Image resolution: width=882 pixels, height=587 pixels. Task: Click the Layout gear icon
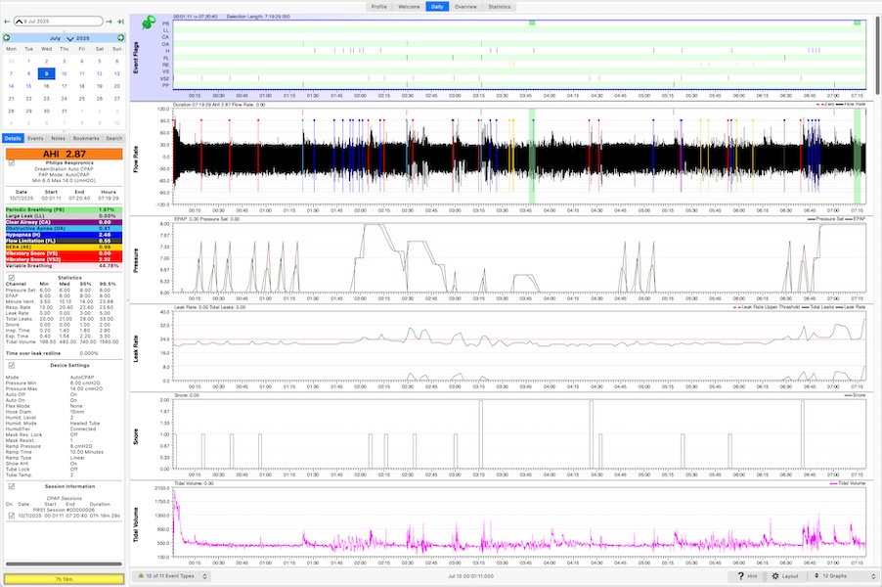(x=775, y=575)
